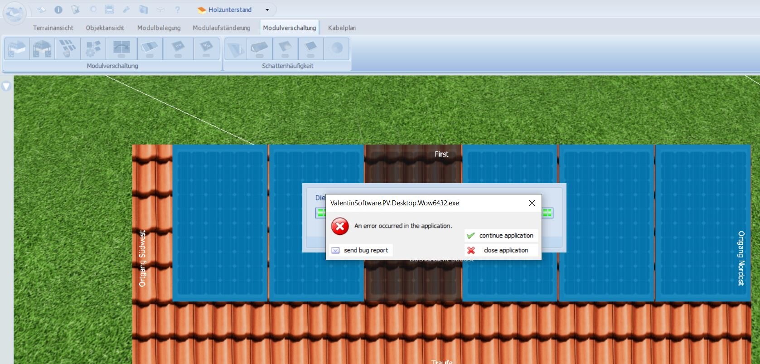Switch to the Terrainansicht tab
This screenshot has width=760, height=364.
click(x=53, y=28)
